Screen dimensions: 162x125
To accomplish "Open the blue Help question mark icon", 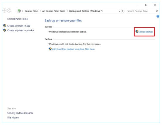I will click(x=158, y=16).
